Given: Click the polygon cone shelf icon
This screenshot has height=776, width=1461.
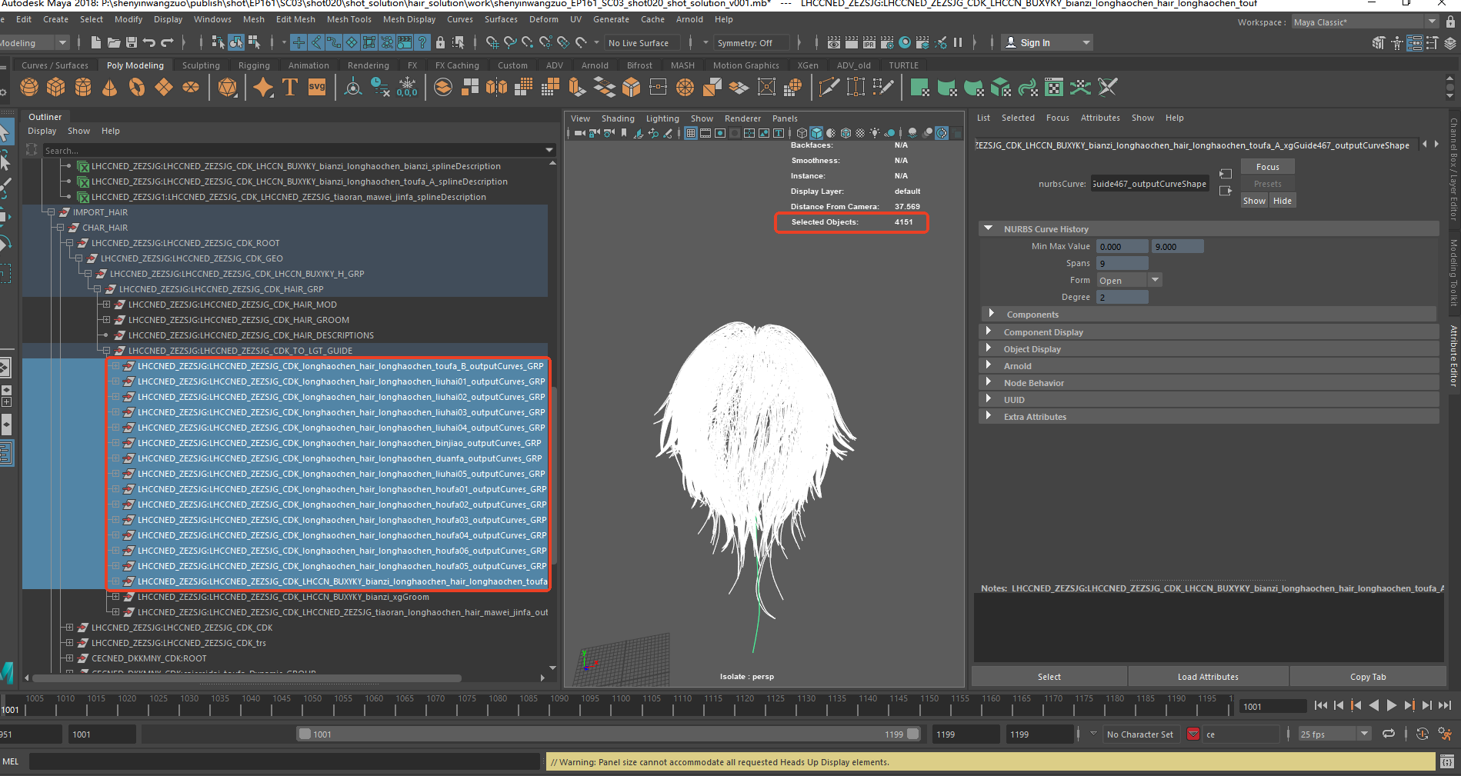Looking at the screenshot, I should click(x=110, y=88).
